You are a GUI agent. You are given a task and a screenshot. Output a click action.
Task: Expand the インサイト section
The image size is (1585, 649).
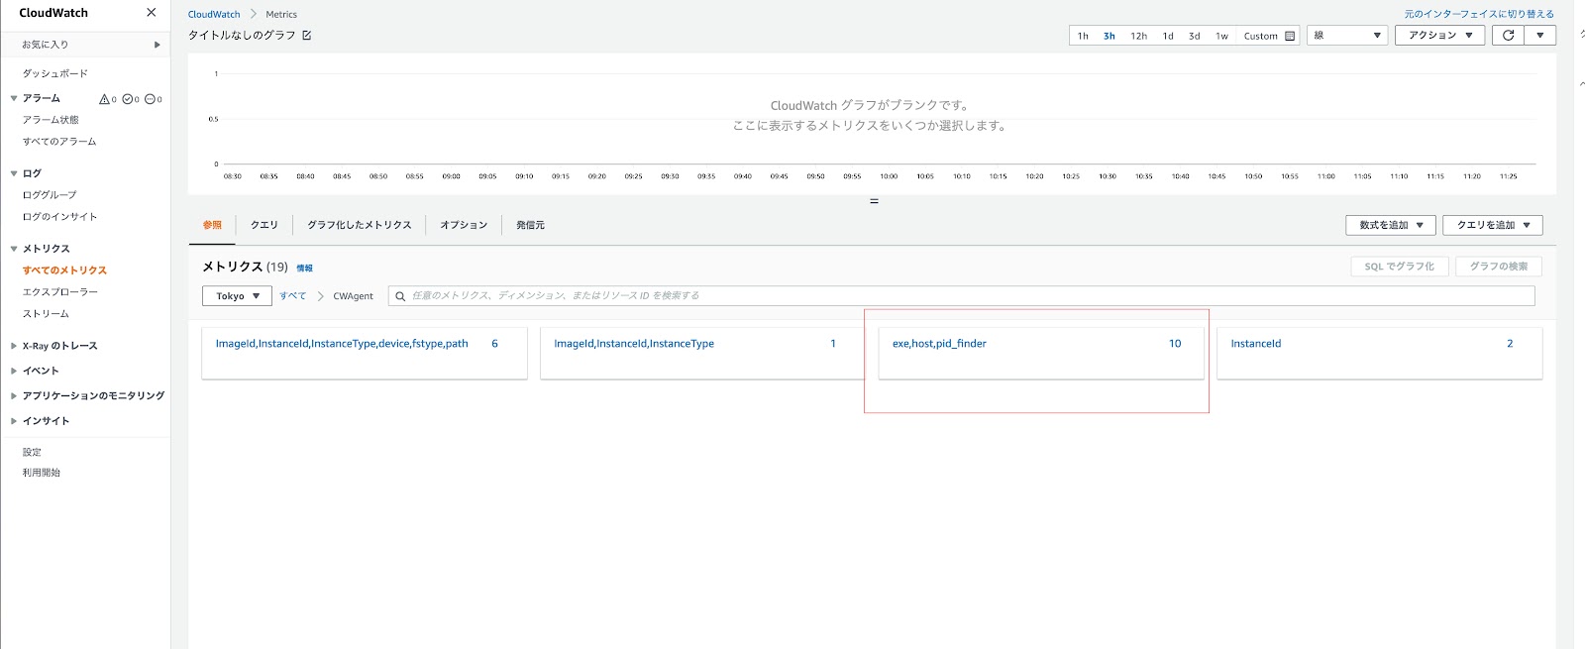[14, 421]
